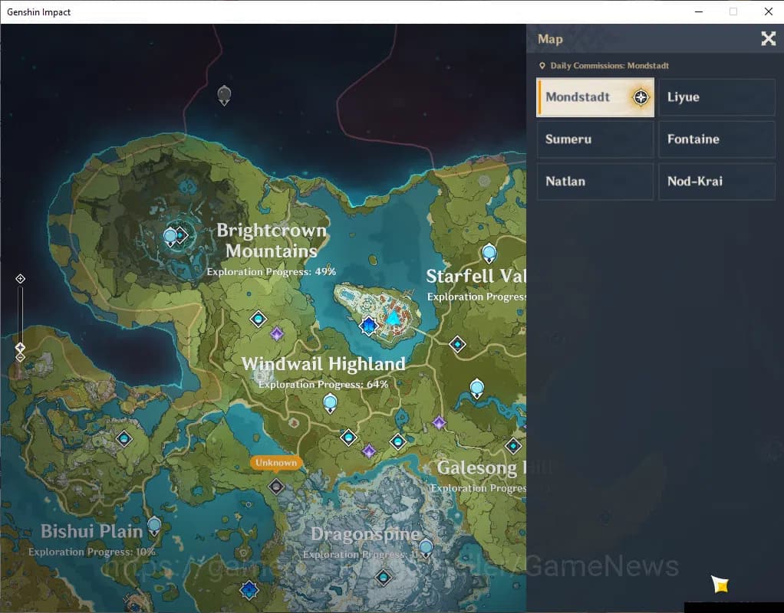Select the teleport waypoint right of Dragonspine label
This screenshot has height=613, width=784.
426,548
